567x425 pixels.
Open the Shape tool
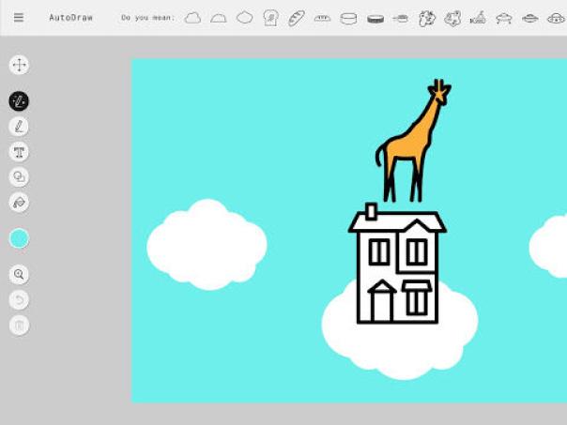[19, 176]
